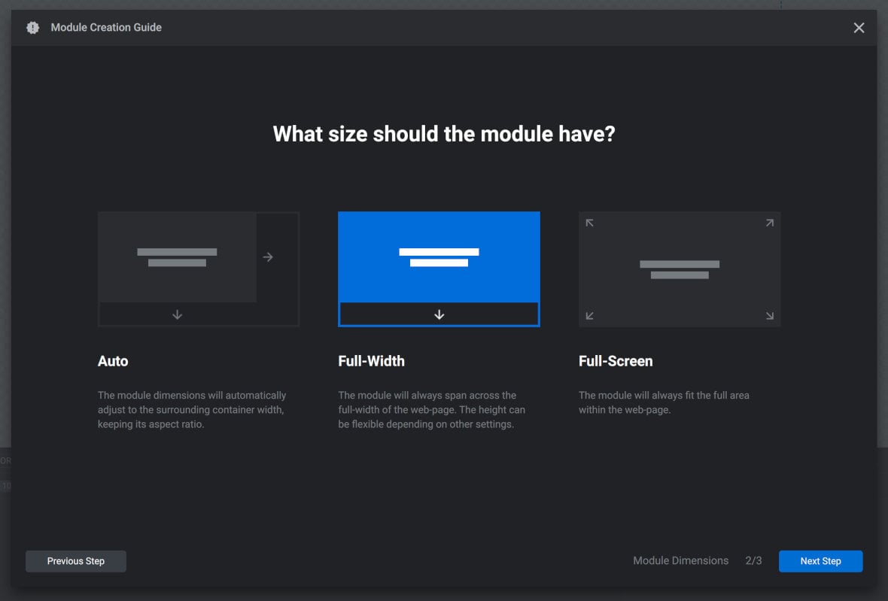This screenshot has height=601, width=888.
Task: Click the bottom-right diagonal arrow in Full-Screen preview
Action: point(769,317)
